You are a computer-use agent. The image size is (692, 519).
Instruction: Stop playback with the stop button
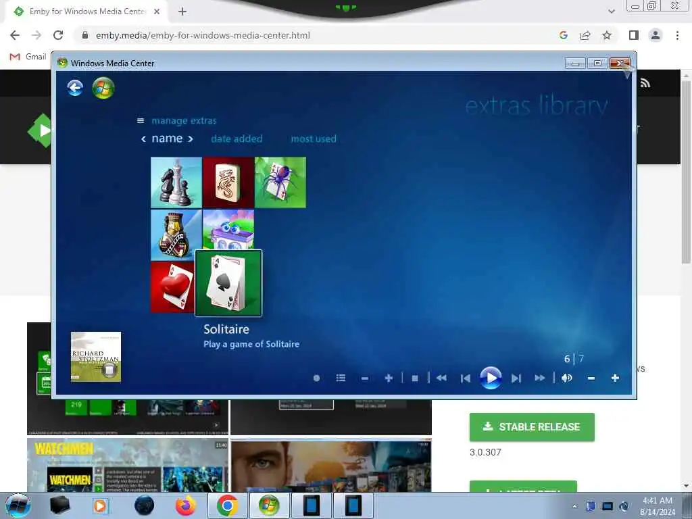(x=415, y=378)
